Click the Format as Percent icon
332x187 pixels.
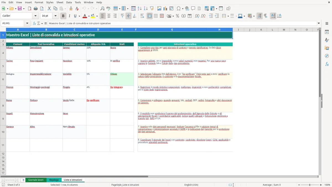(x=177, y=16)
